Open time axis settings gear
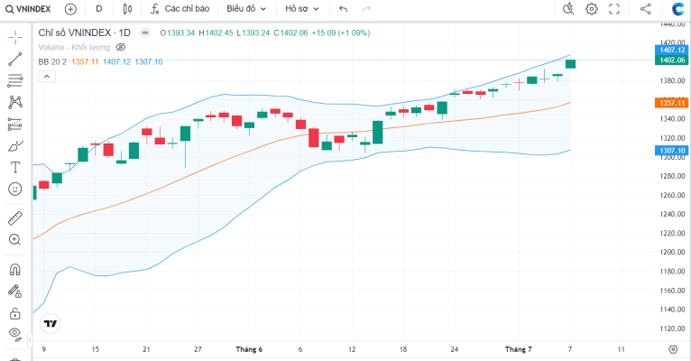This screenshot has height=361, width=691. pos(673,349)
